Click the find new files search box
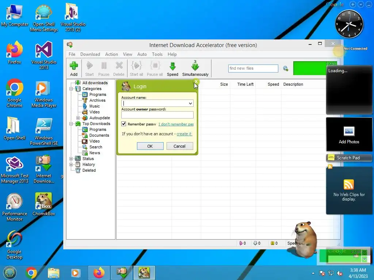The image size is (374, 280). [253, 68]
